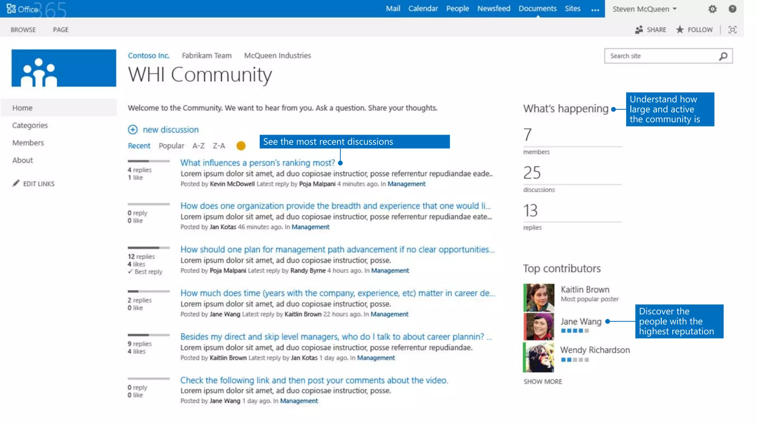
Task: Open 'Besides my direct and skip level' discussion
Action: tap(336, 337)
